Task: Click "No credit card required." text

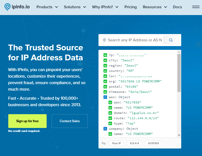Action: (x=24, y=131)
